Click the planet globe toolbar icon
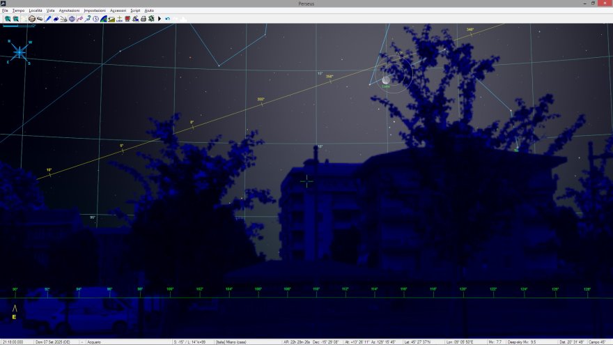Screen dimensions: 613x345 32,19
